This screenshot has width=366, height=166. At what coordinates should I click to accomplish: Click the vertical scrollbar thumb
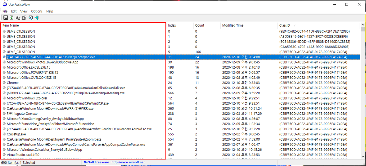pos(363,29)
